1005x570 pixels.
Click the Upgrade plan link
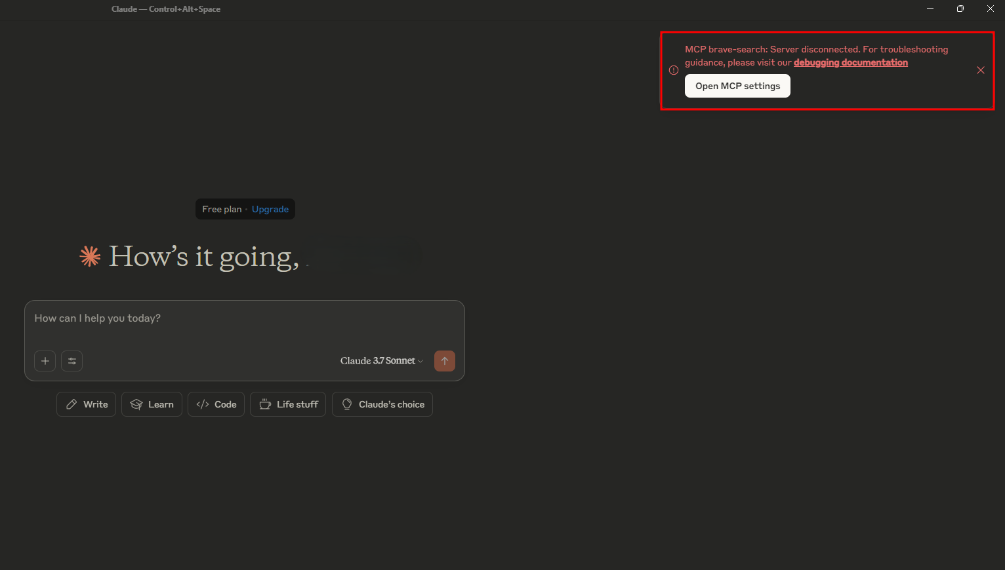[x=270, y=210]
